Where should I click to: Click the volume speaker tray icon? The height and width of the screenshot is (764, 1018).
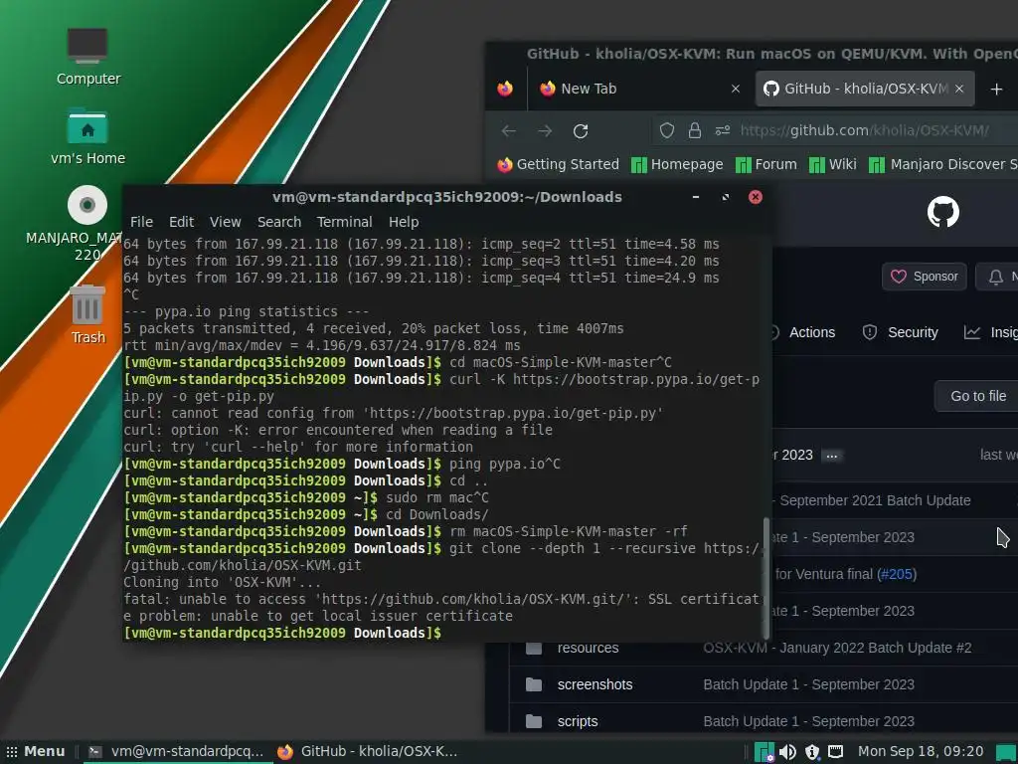pyautogui.click(x=787, y=752)
